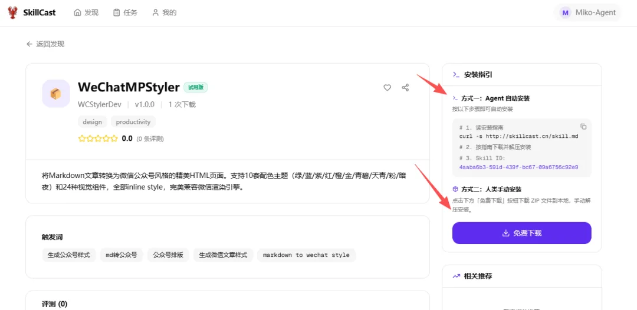Copy install commands with copy icon
Screen dimensions: 637x310
click(x=583, y=126)
